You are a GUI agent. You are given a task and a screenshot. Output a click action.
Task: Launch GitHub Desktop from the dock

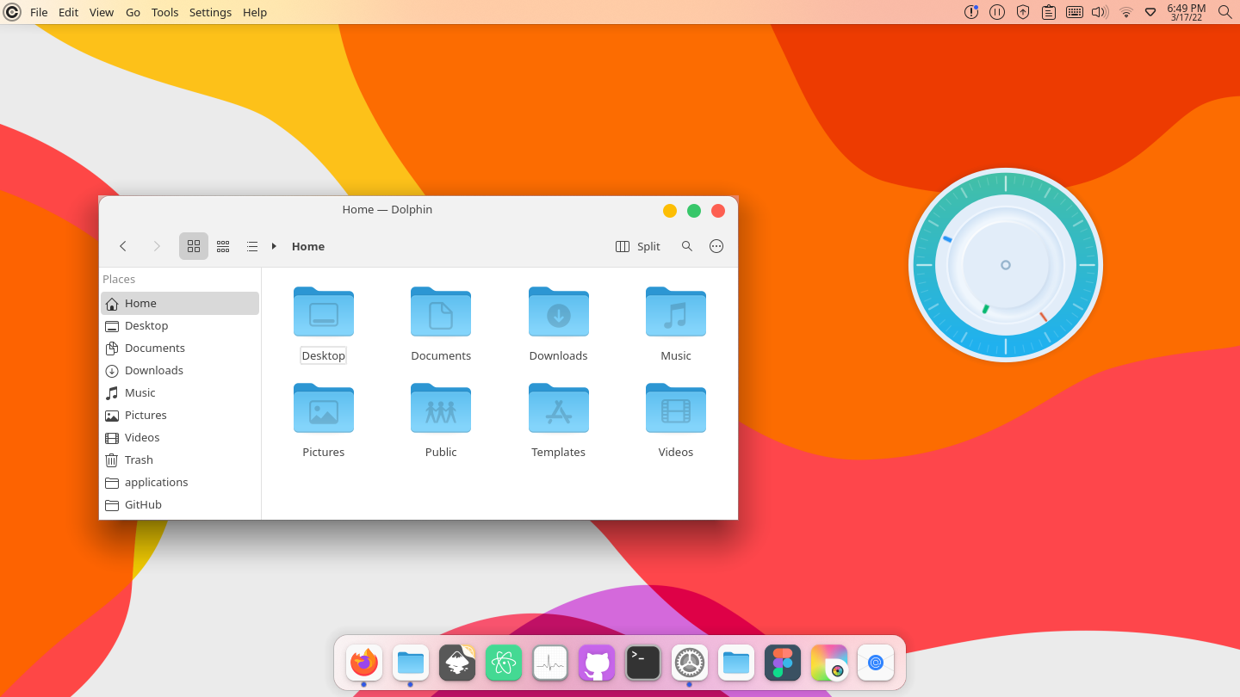[597, 663]
